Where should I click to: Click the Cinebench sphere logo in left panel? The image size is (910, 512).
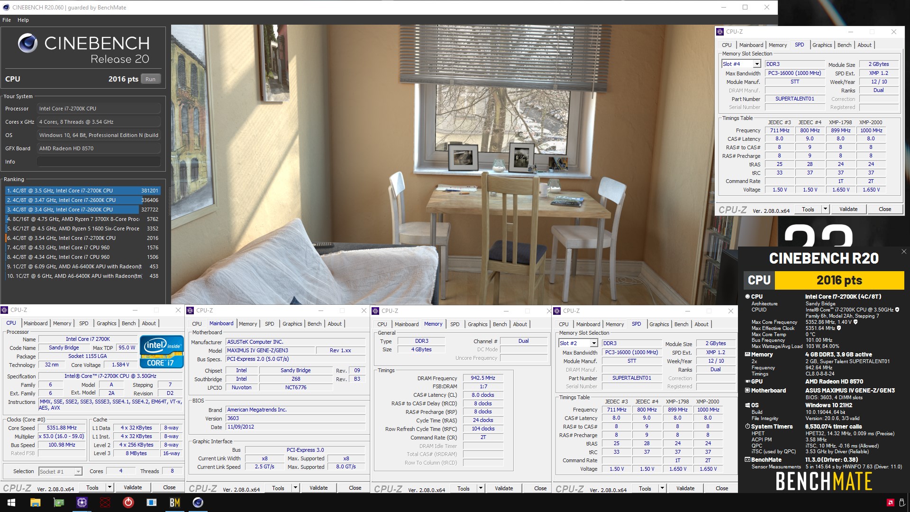coord(27,43)
